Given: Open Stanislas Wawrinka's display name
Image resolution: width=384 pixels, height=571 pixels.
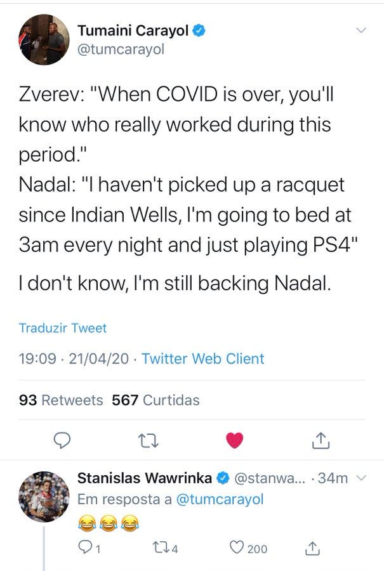Looking at the screenshot, I should [144, 477].
